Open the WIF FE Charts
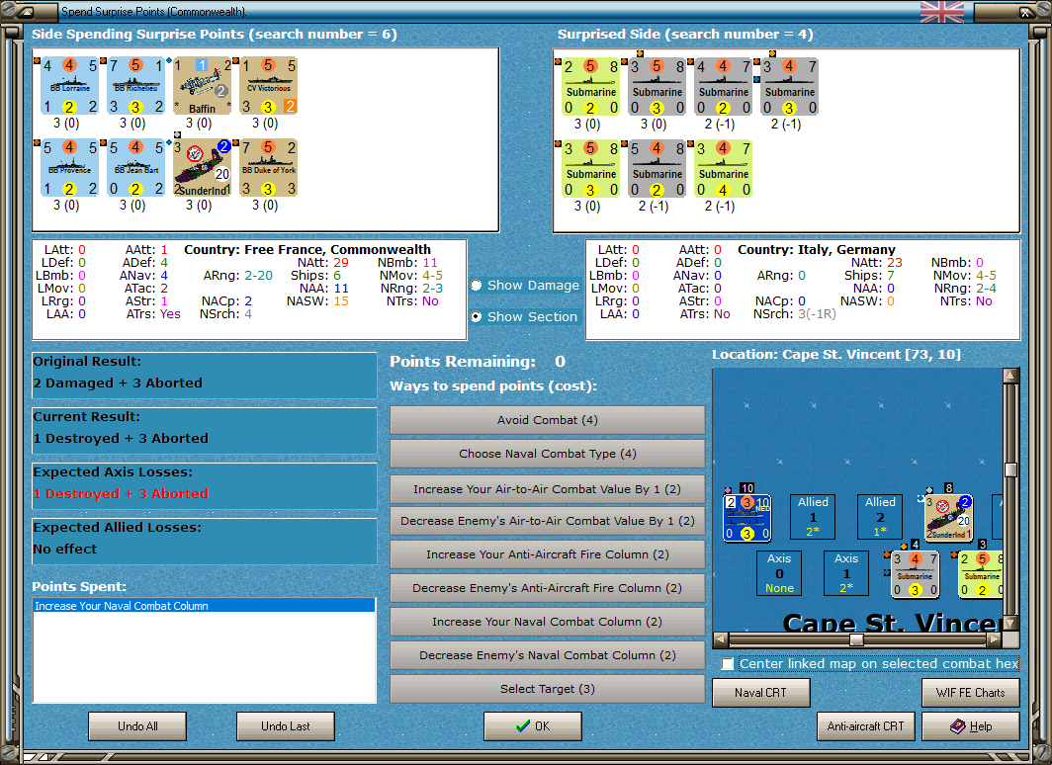The width and height of the screenshot is (1052, 765). [x=971, y=693]
